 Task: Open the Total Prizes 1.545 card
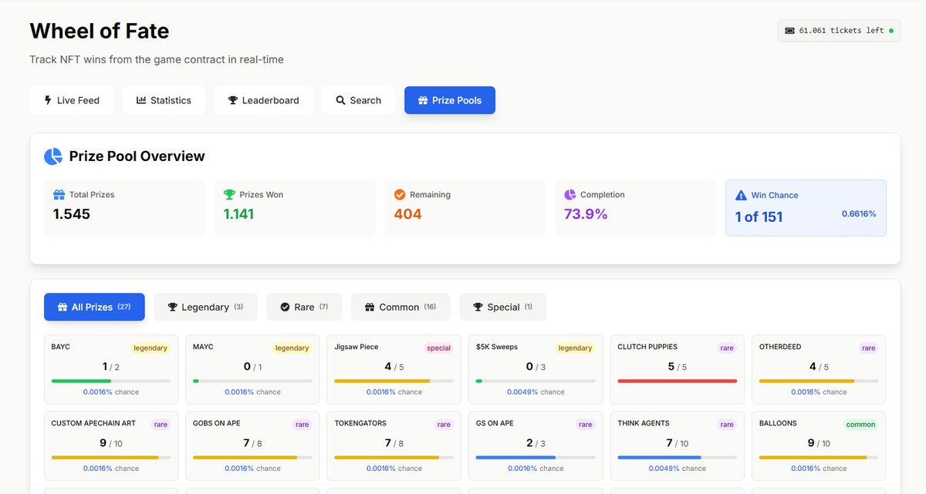coord(124,208)
